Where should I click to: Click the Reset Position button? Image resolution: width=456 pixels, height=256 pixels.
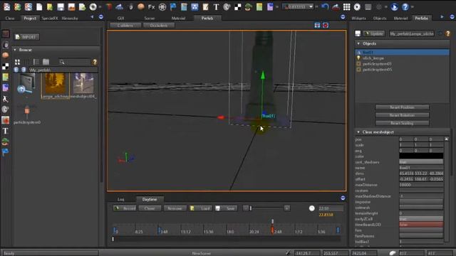(402, 107)
